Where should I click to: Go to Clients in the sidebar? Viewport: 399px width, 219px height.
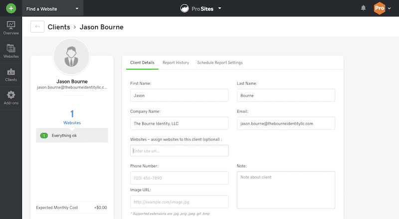11,75
